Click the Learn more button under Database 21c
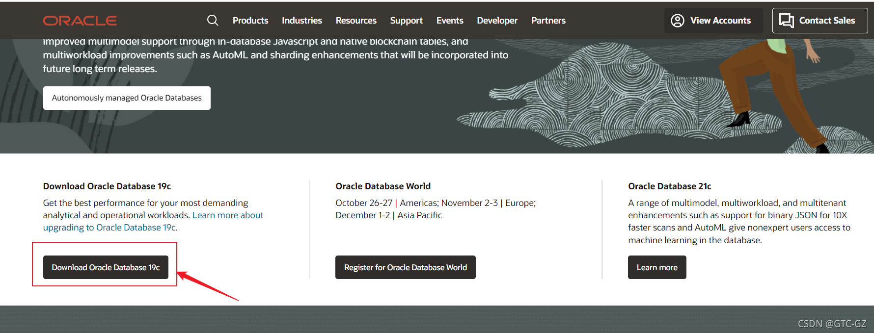This screenshot has height=333, width=874. (x=657, y=267)
